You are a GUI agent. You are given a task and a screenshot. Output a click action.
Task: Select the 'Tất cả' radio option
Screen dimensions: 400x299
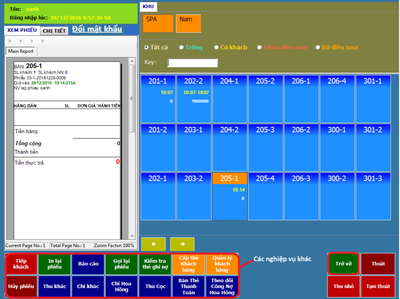click(x=146, y=47)
